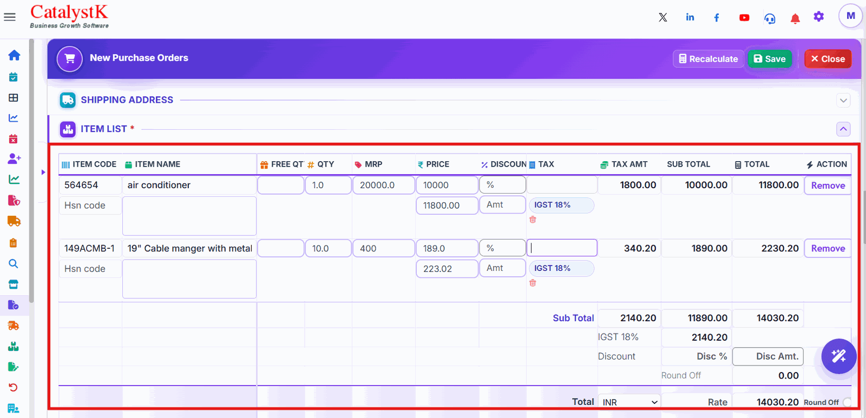Viewport: 866px width, 418px height.
Task: Edit price field showing 10000
Action: click(447, 185)
